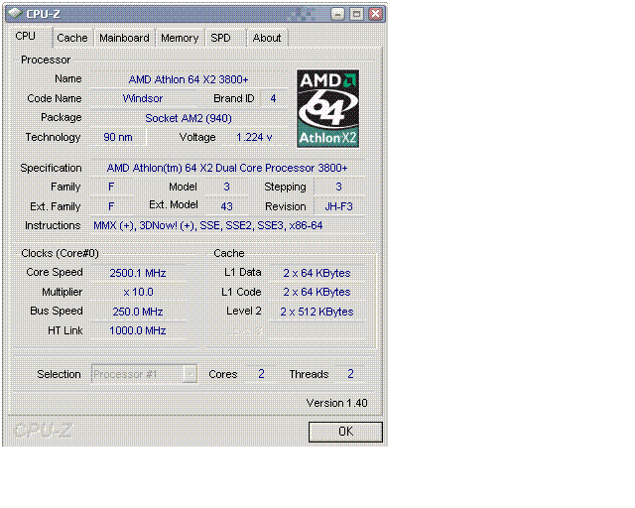
Task: Minimize the CPU-Z window
Action: pyautogui.click(x=337, y=14)
